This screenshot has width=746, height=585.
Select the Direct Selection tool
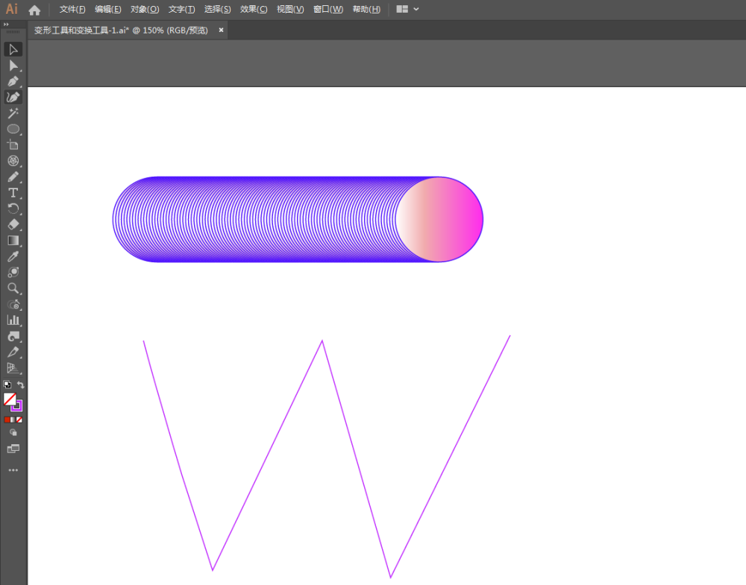pyautogui.click(x=13, y=66)
